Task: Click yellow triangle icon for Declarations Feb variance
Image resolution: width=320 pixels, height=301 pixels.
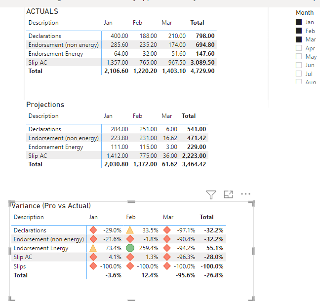Action: click(130, 230)
